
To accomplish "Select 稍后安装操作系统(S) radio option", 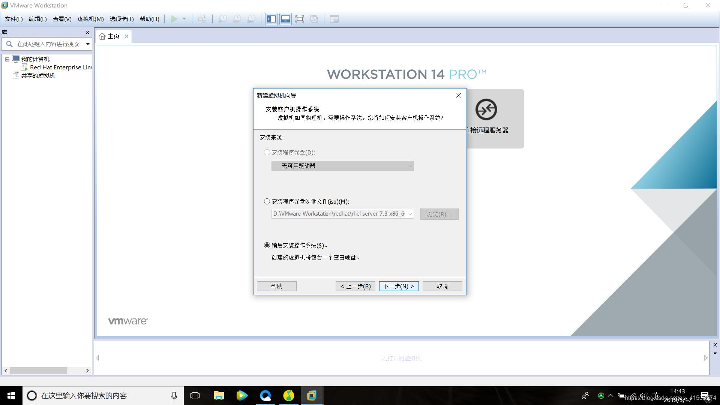I will tap(267, 245).
